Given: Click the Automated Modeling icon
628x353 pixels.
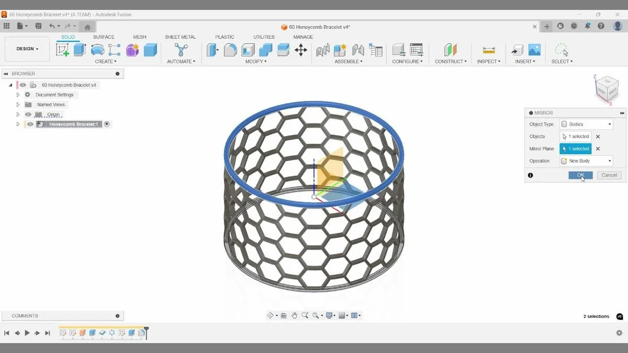Looking at the screenshot, I should 181,50.
